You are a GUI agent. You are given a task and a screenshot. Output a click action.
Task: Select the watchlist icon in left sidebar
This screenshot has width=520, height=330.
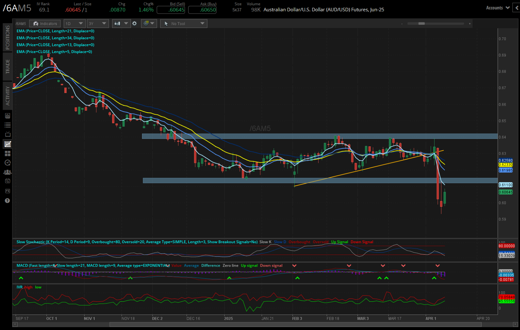tap(7, 125)
